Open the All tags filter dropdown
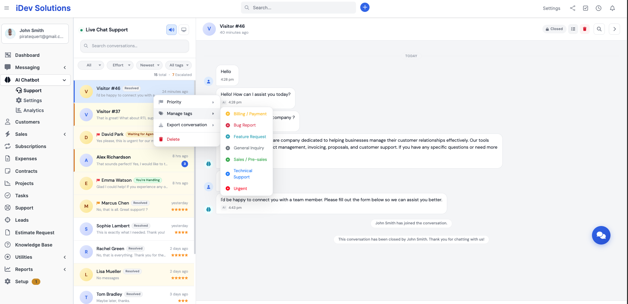 coord(178,65)
